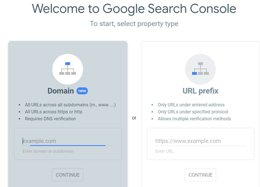Click CONTINUE under the URL prefix card
260x187 pixels.
coord(200,175)
